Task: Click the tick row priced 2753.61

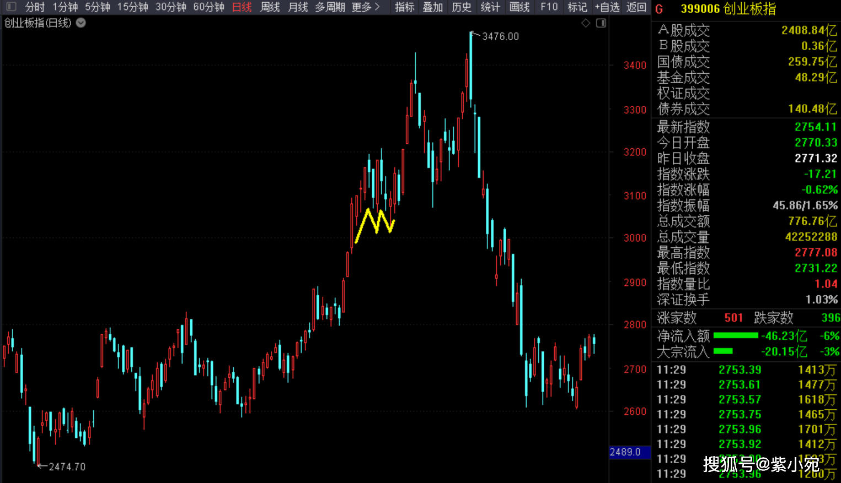Action: (x=747, y=384)
